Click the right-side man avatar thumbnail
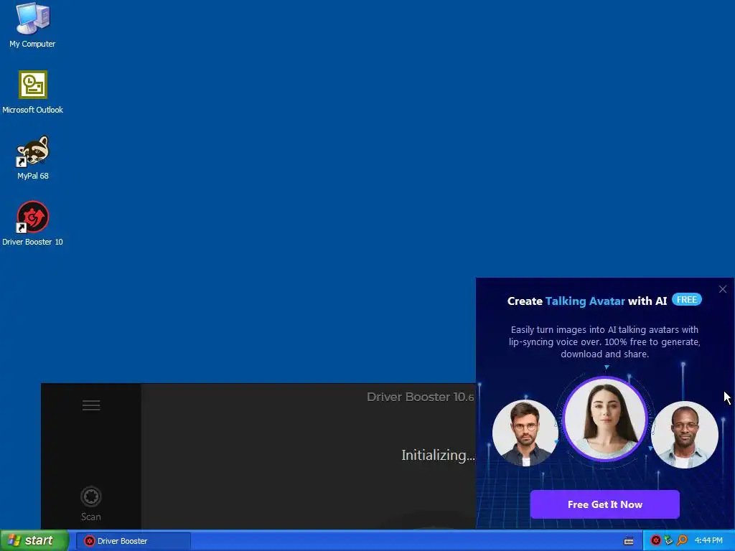This screenshot has width=735, height=551. (x=684, y=435)
